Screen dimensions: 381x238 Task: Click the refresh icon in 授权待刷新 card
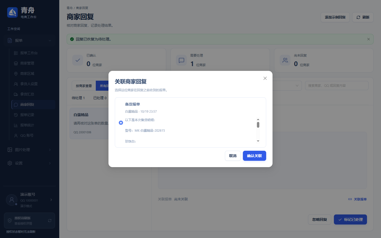(x=50, y=221)
